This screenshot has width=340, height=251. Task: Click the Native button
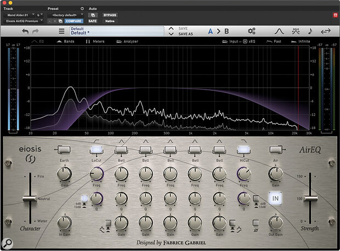(x=110, y=21)
